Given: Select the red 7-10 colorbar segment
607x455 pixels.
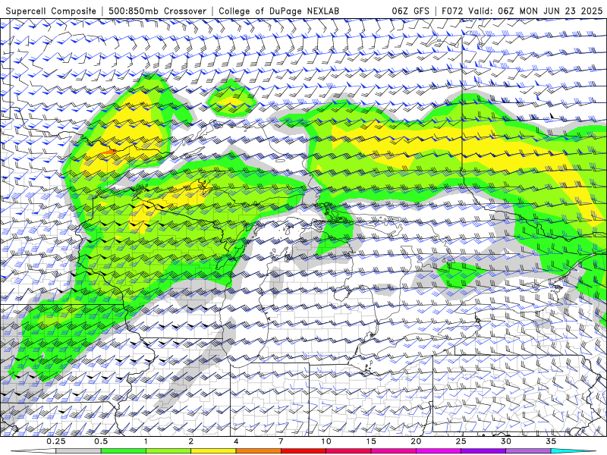Looking at the screenshot, I should [303, 451].
